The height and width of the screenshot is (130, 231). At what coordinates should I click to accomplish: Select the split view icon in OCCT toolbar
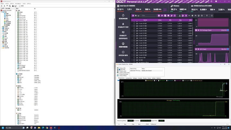pyautogui.click(x=133, y=16)
